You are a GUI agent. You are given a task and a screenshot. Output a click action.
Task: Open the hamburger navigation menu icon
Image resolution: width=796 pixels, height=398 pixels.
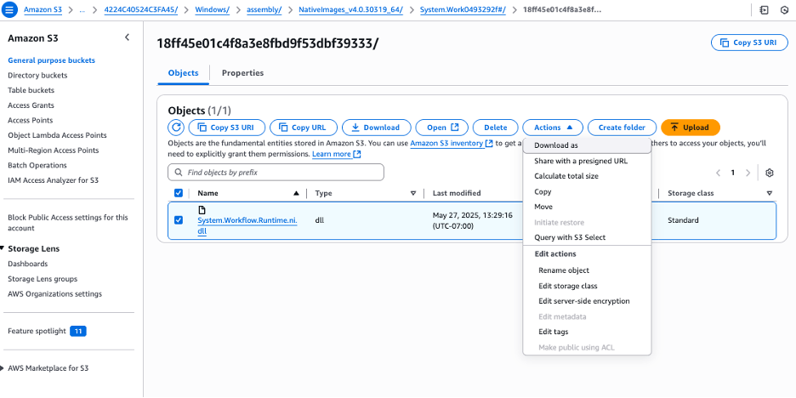point(9,9)
